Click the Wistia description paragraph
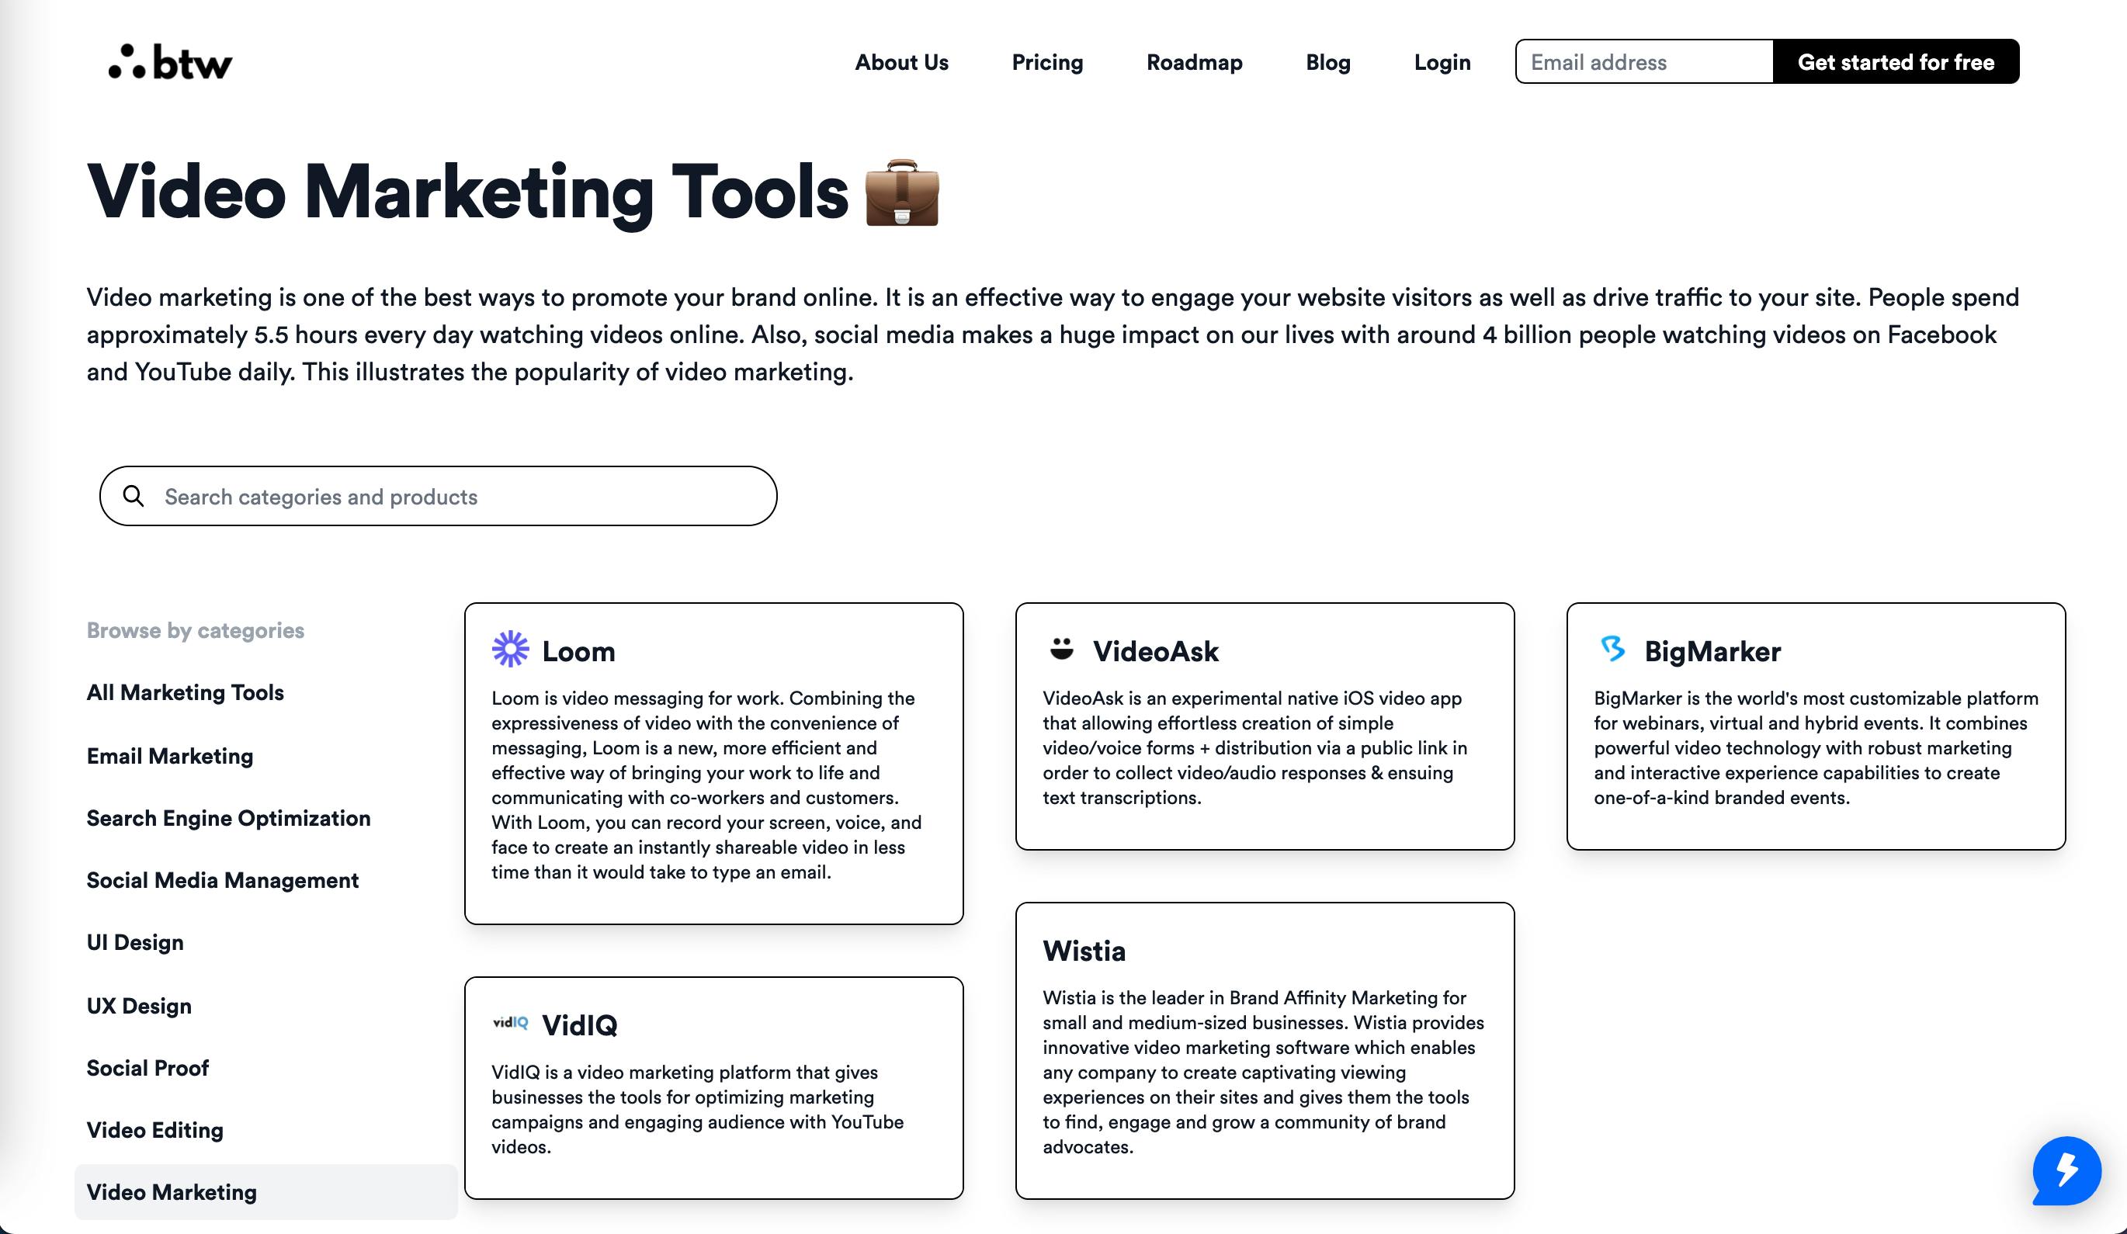This screenshot has width=2127, height=1234. click(x=1264, y=1072)
